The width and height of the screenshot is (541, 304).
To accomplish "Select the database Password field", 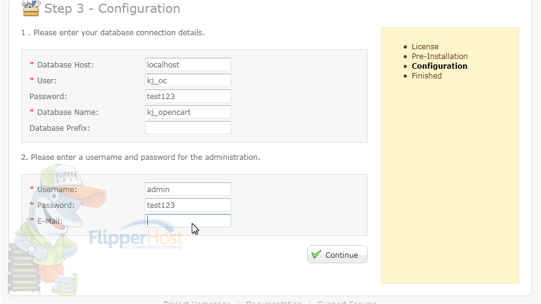I will 187,96.
